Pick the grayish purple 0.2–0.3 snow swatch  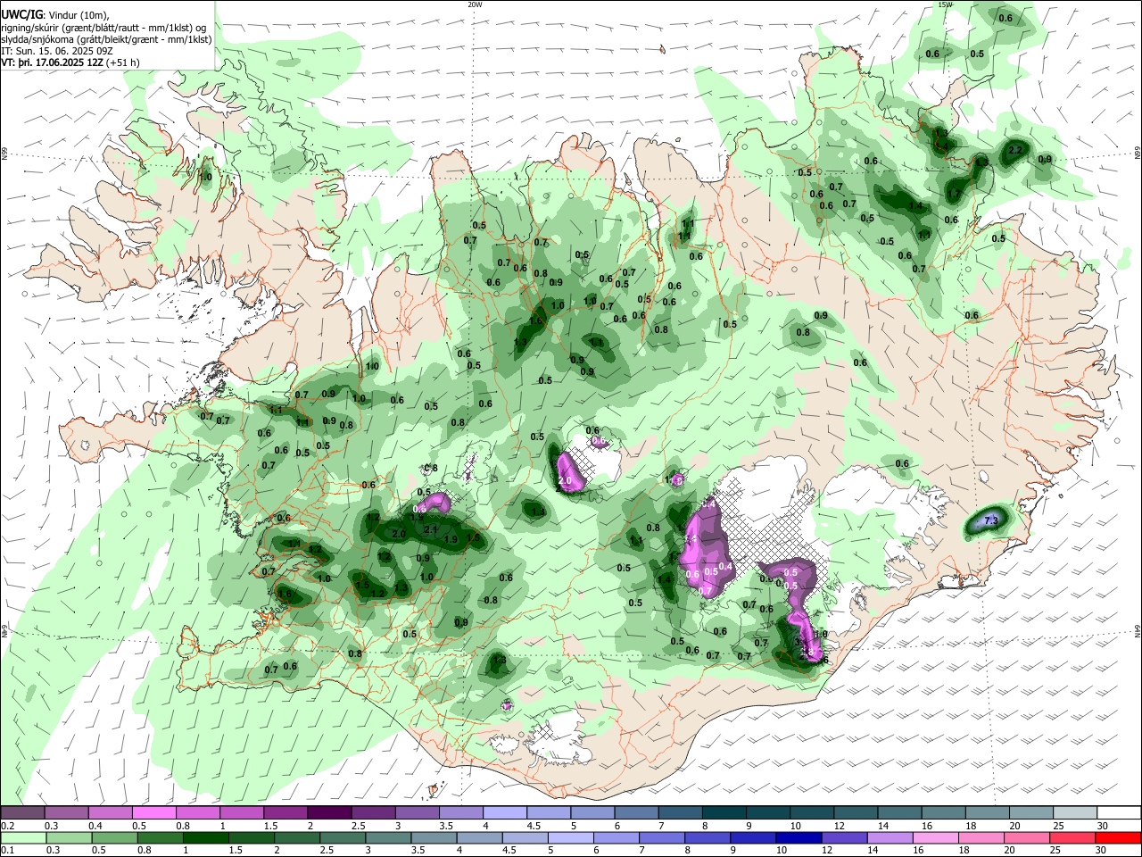[22, 813]
